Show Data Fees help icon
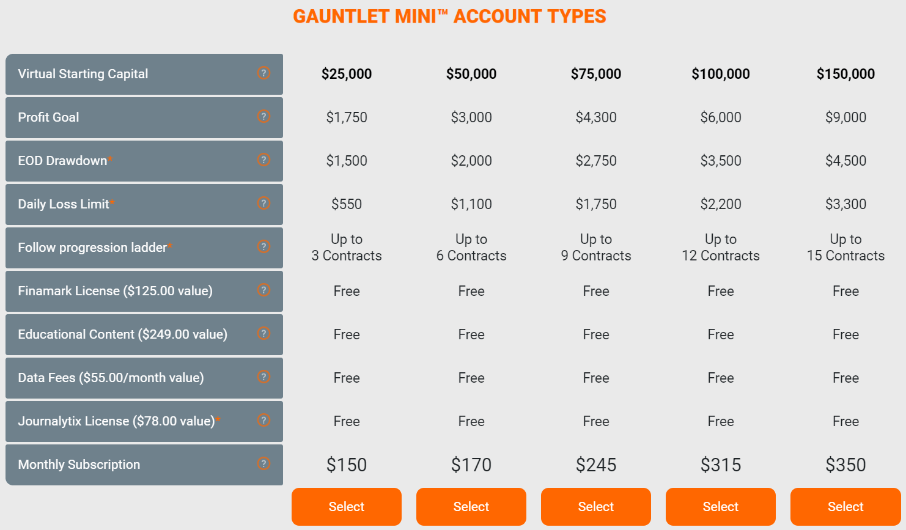Screen dimensions: 906x530 263,377
